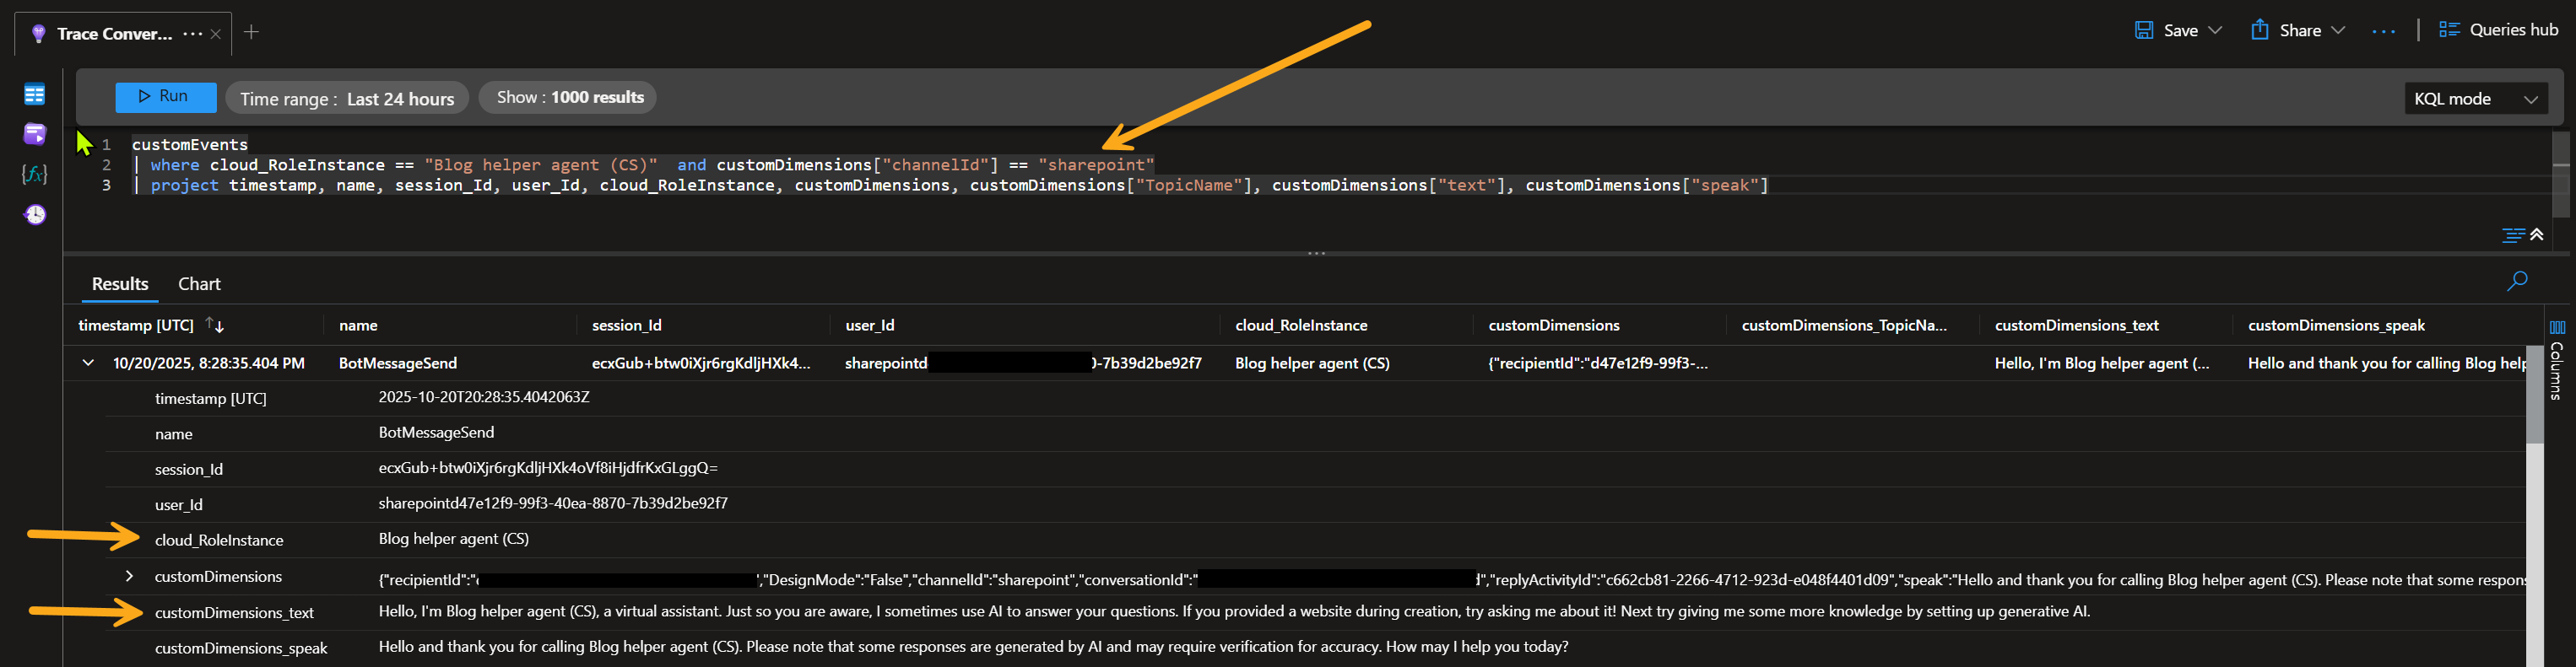Open Query history clock icon
This screenshot has width=2576, height=667.
pos(34,215)
